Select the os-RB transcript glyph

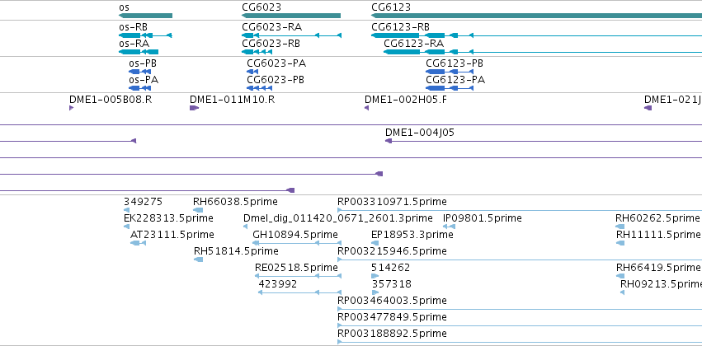click(145, 35)
